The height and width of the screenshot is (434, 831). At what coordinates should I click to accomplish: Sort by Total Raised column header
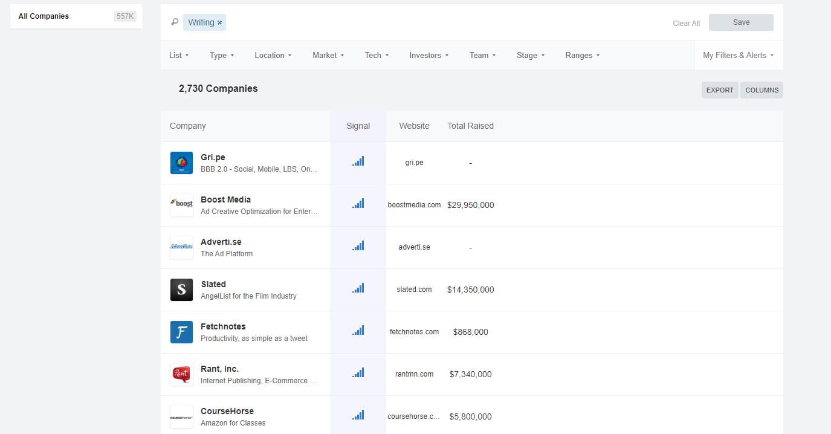[470, 126]
